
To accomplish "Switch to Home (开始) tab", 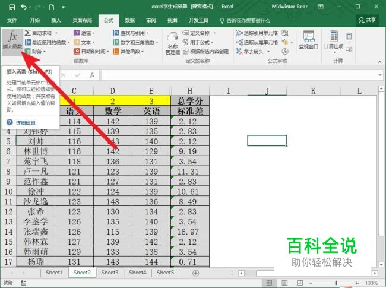I will 34,20.
